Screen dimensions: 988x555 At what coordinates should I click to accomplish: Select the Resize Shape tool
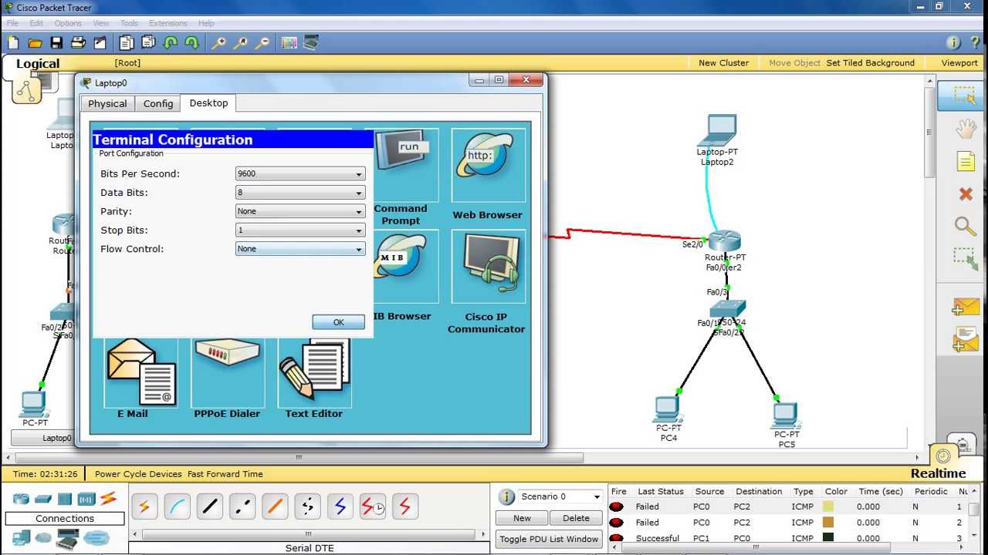pyautogui.click(x=966, y=260)
